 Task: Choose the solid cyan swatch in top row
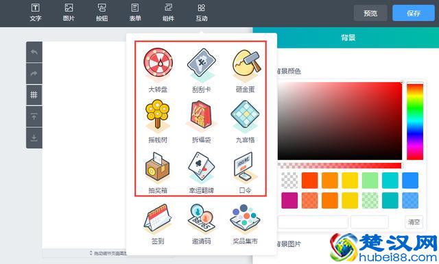[390, 181]
